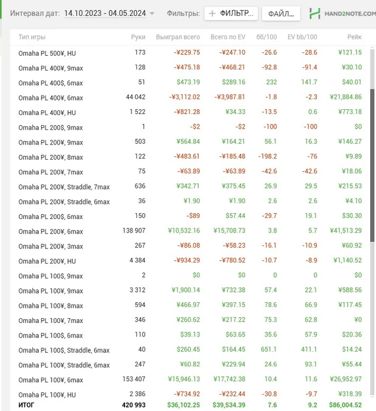Click total rake $86,004.52
The width and height of the screenshot is (376, 411).
pos(345,405)
